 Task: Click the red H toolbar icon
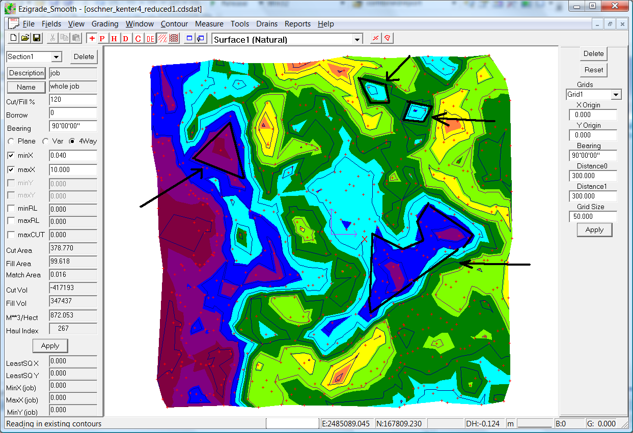pos(114,39)
